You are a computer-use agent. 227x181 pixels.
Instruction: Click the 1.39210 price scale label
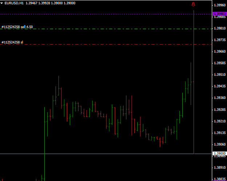(220, 121)
